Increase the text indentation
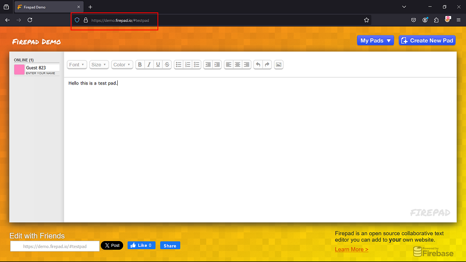Viewport: 466px width, 262px height. pyautogui.click(x=217, y=64)
